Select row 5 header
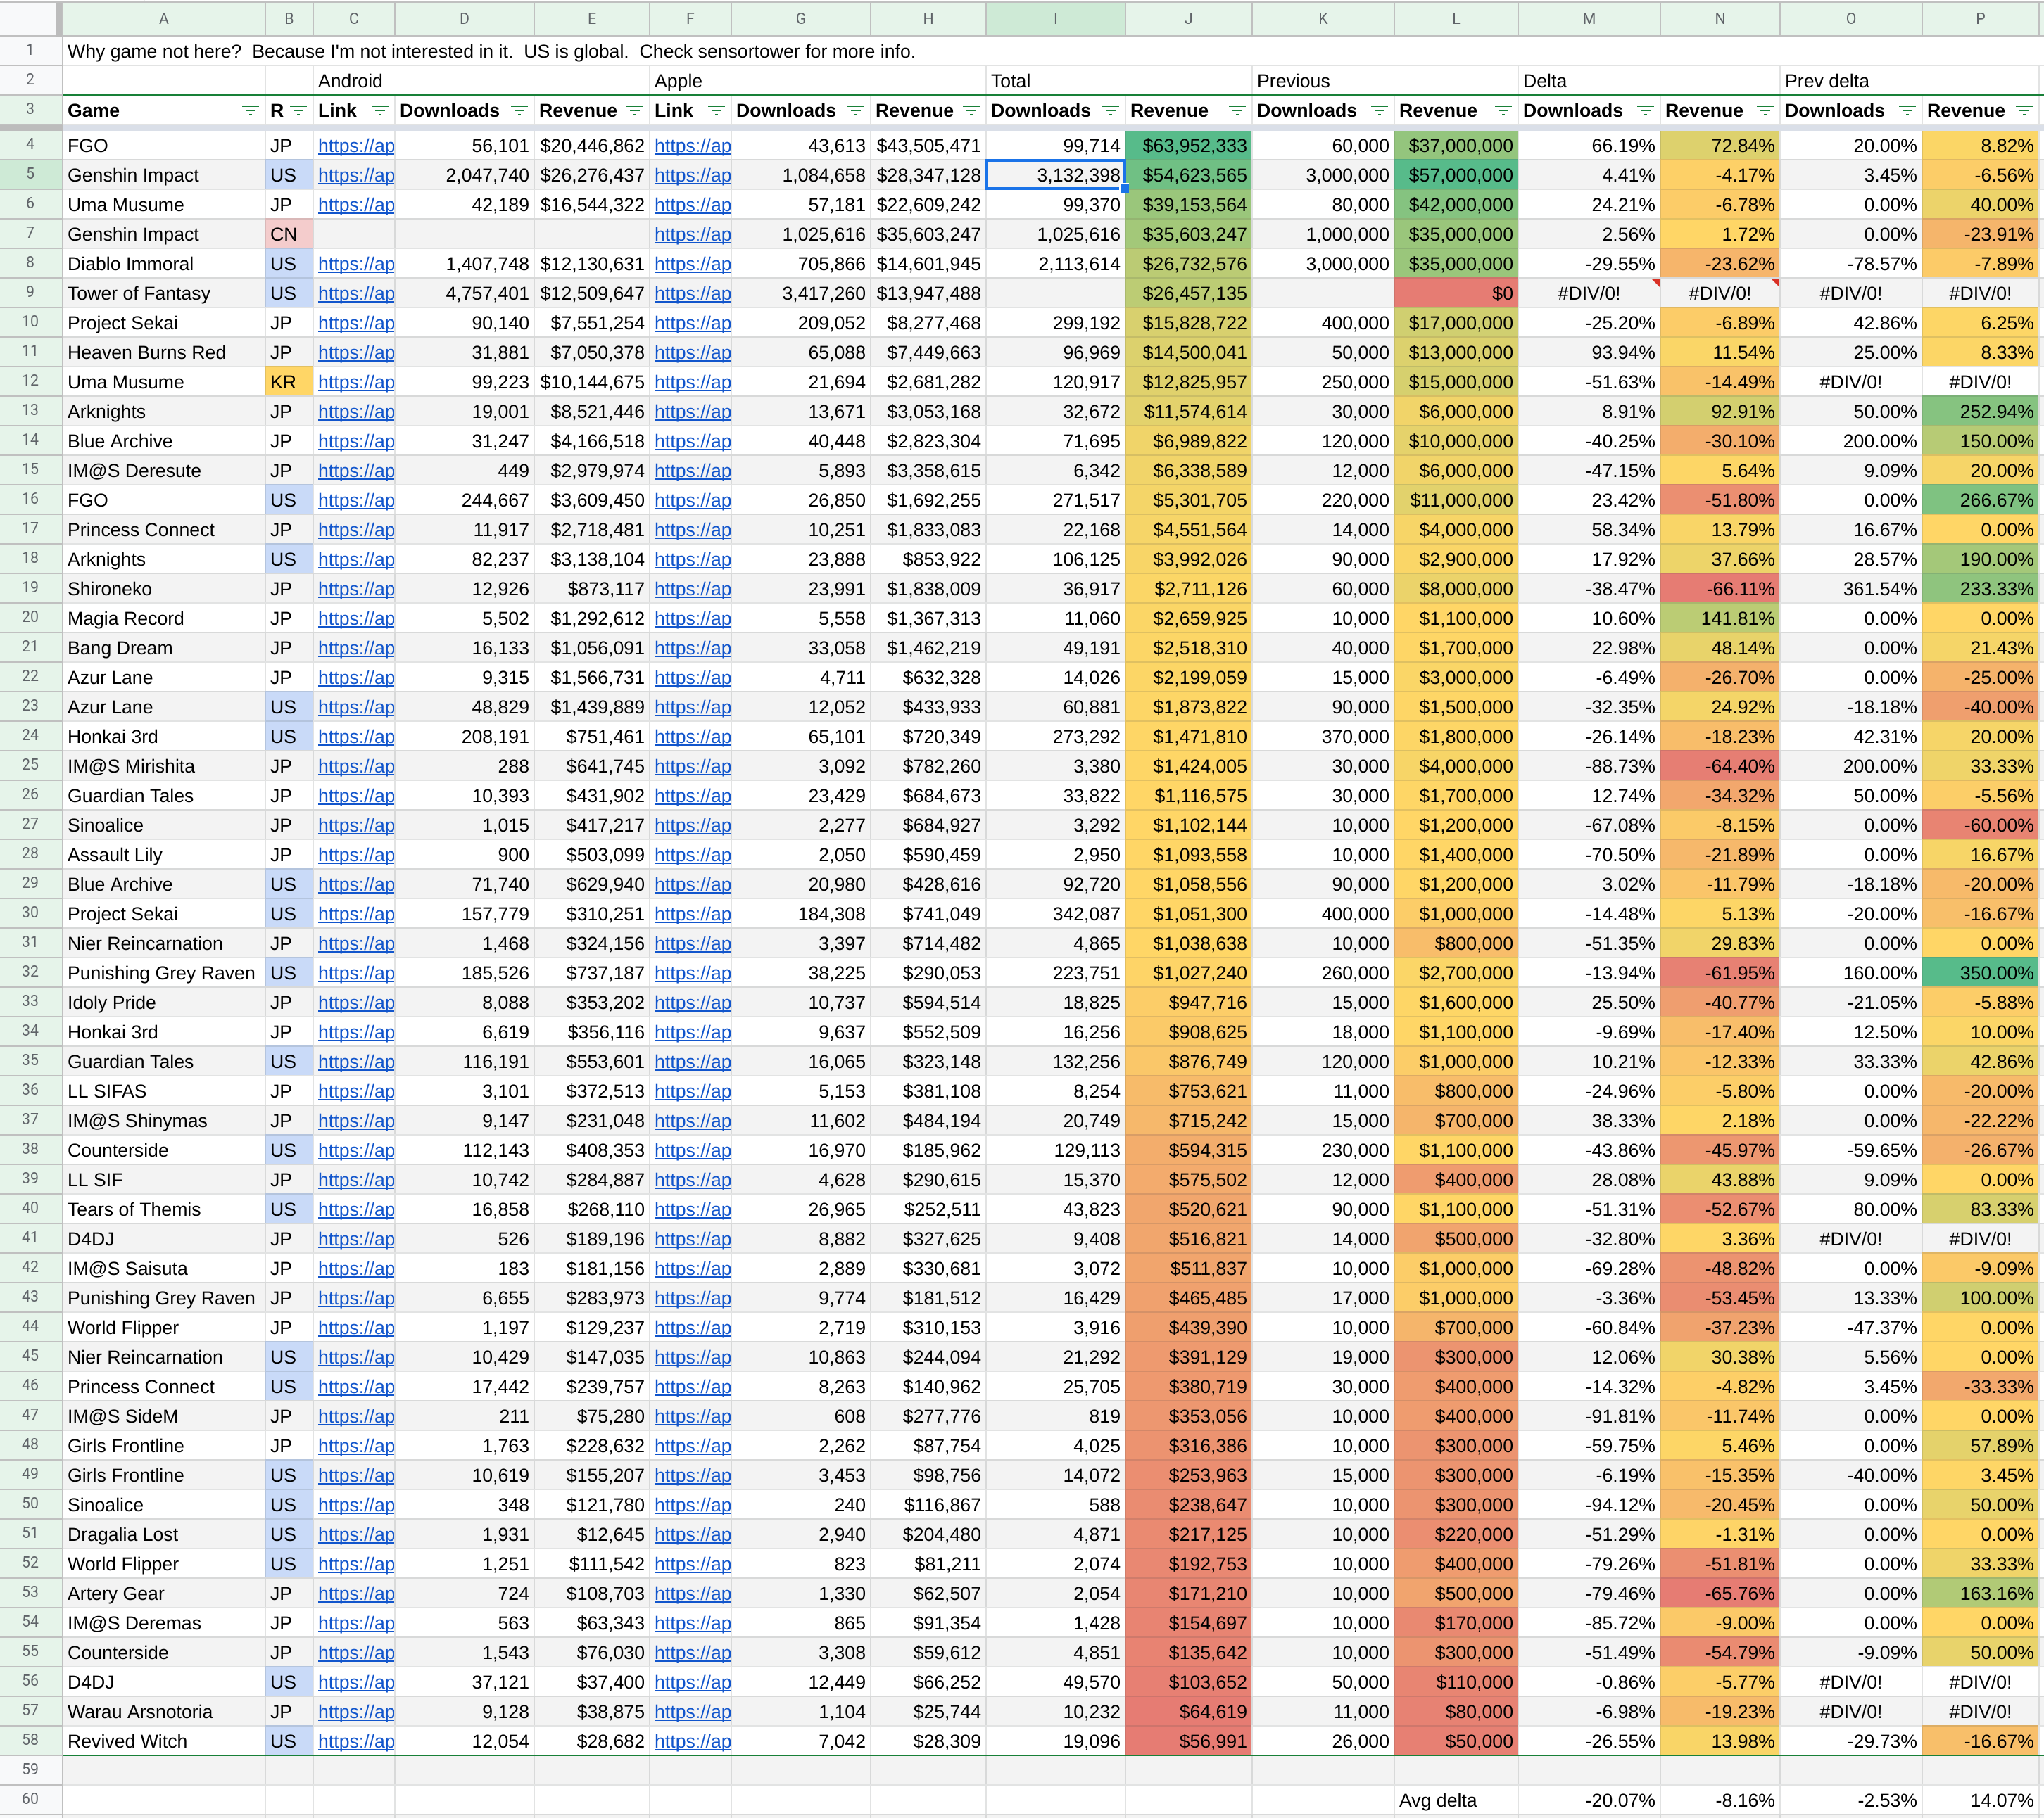The height and width of the screenshot is (1818, 2044). [x=30, y=175]
